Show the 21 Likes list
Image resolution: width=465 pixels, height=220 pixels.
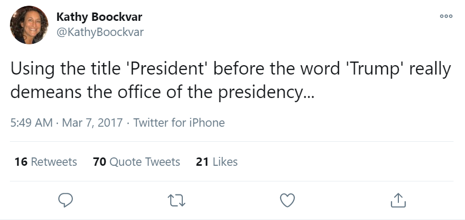click(x=217, y=162)
